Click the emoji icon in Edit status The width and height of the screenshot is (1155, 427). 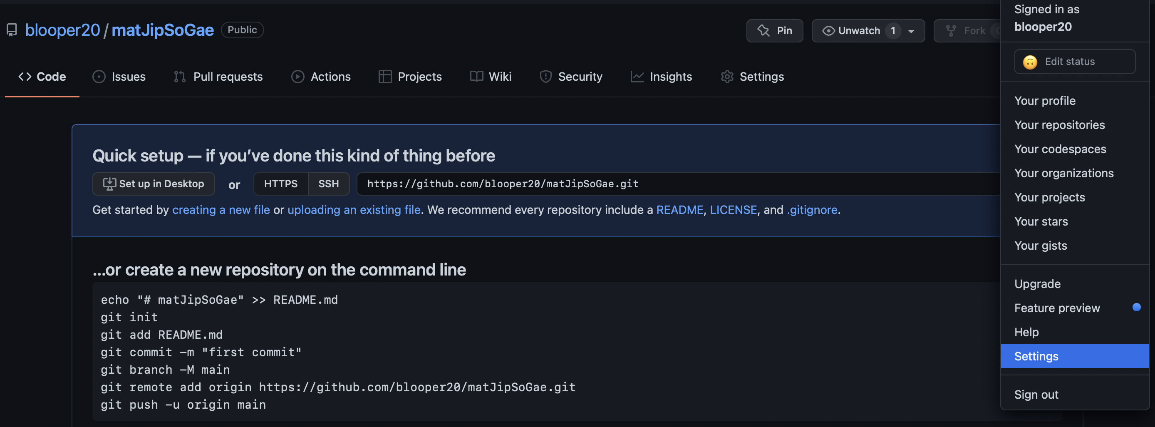coord(1030,62)
